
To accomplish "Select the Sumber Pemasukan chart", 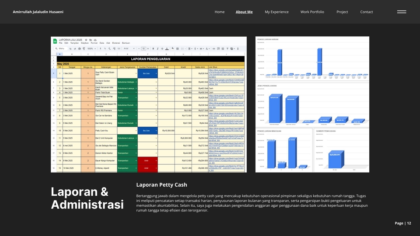I will 342,150.
